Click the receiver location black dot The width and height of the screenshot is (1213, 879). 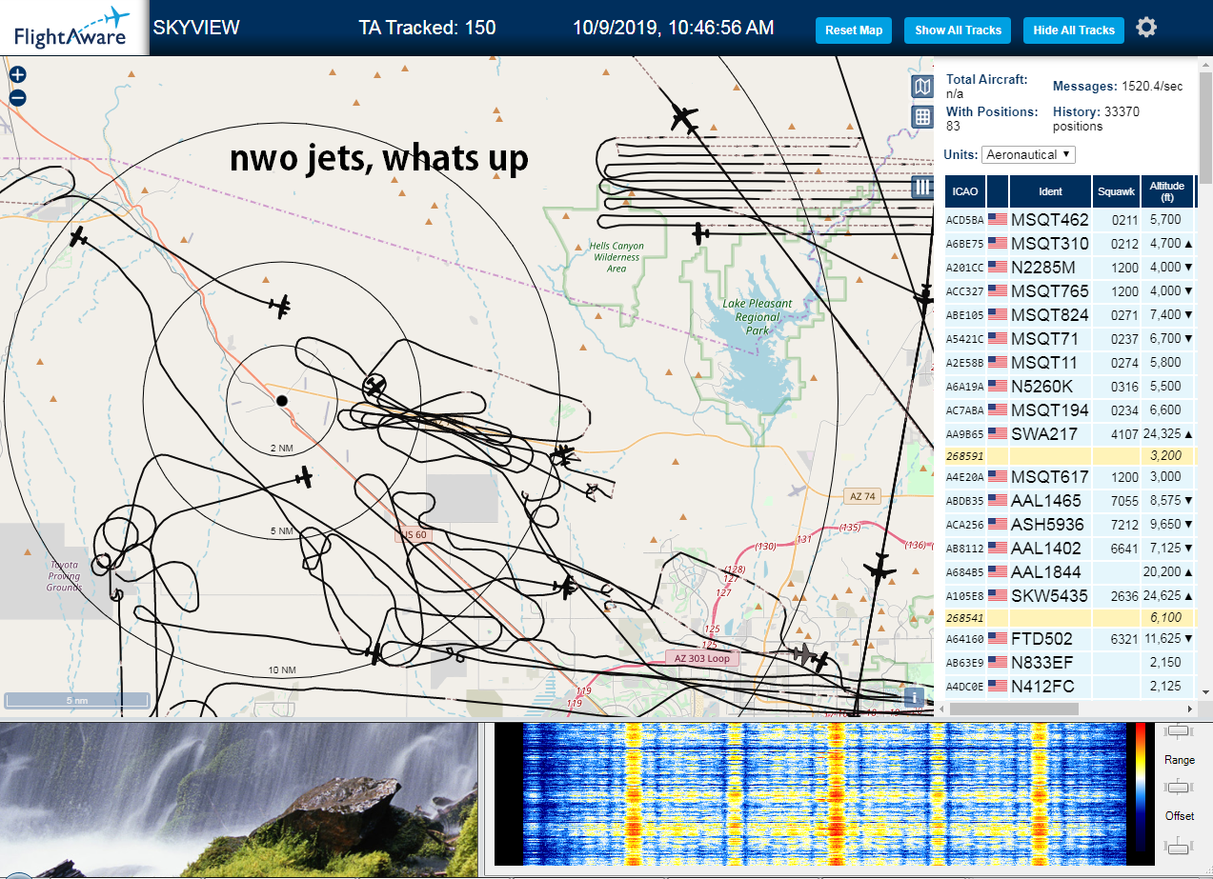coord(281,400)
